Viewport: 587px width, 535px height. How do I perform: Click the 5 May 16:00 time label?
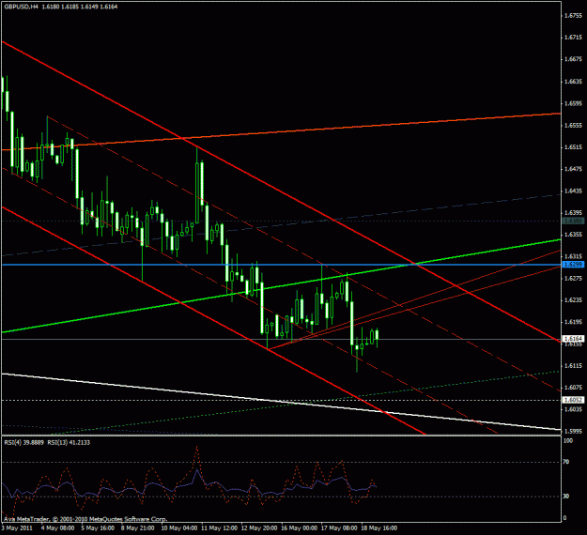pyautogui.click(x=98, y=528)
